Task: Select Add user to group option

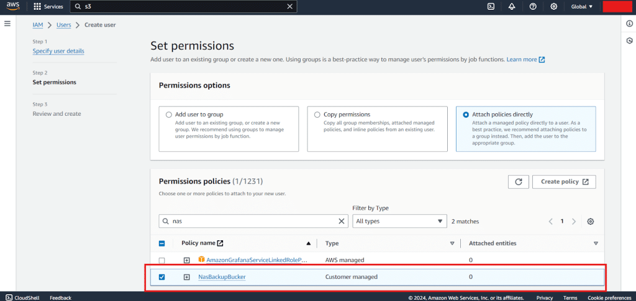Action: coord(169,115)
